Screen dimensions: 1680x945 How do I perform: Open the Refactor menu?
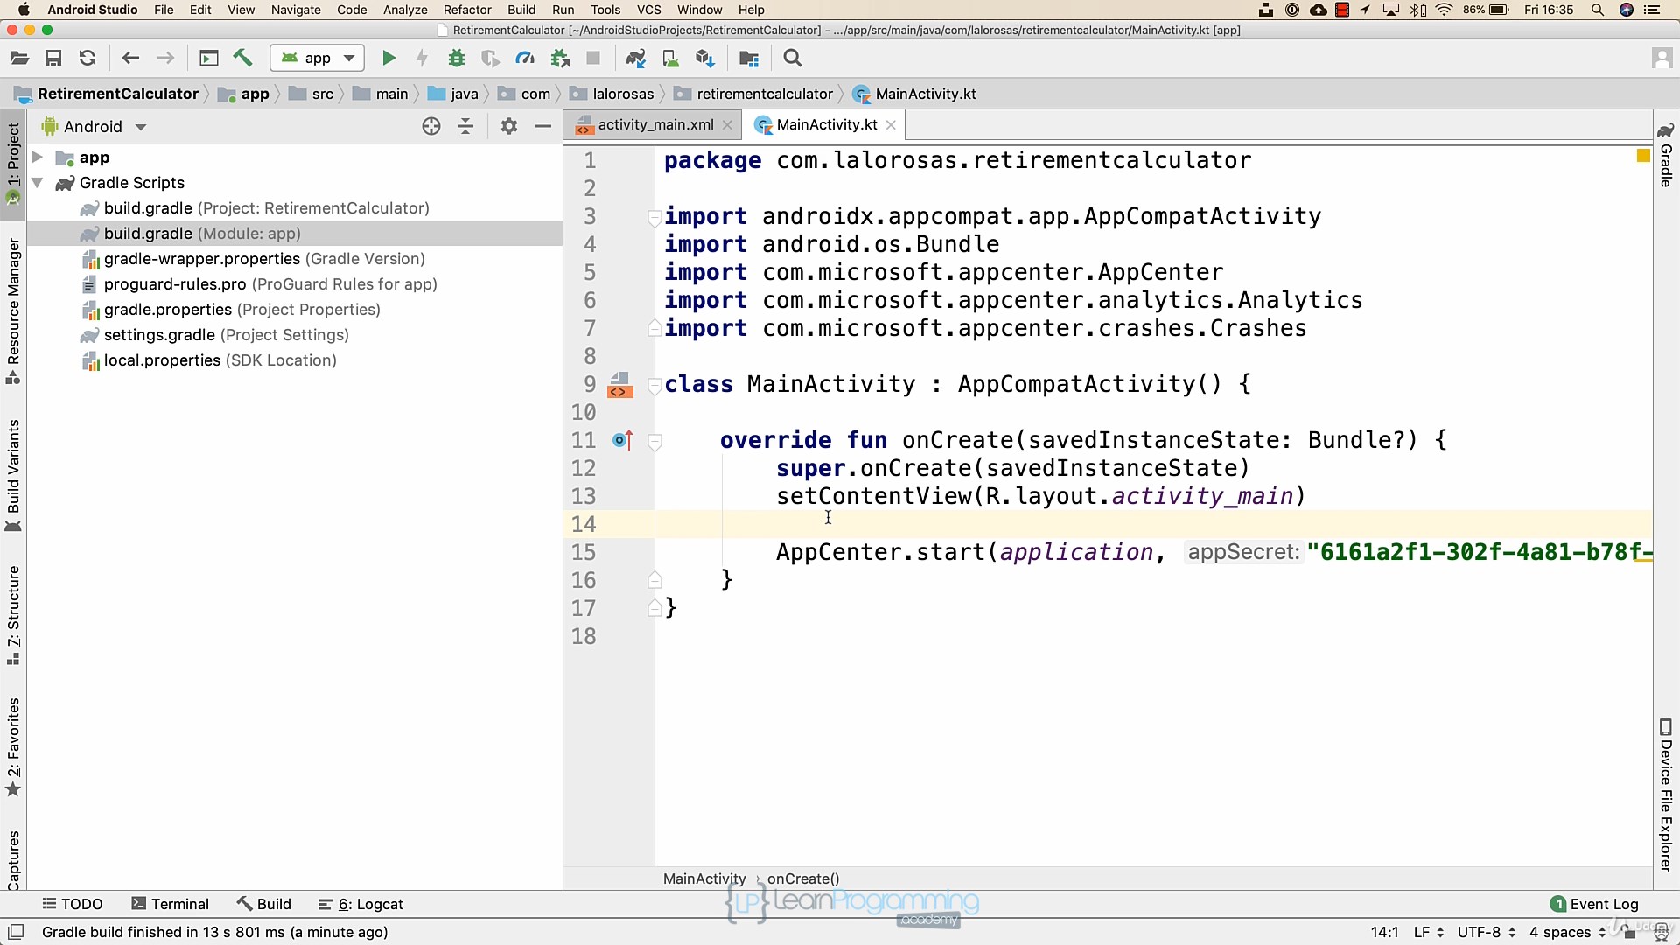(467, 10)
